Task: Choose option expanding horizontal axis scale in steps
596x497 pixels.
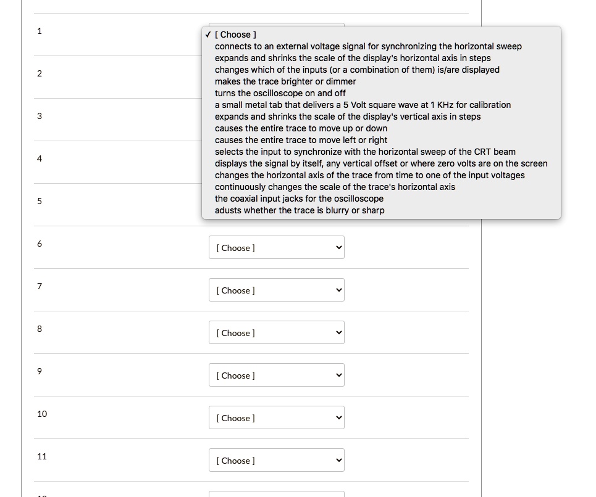Action: (x=353, y=58)
